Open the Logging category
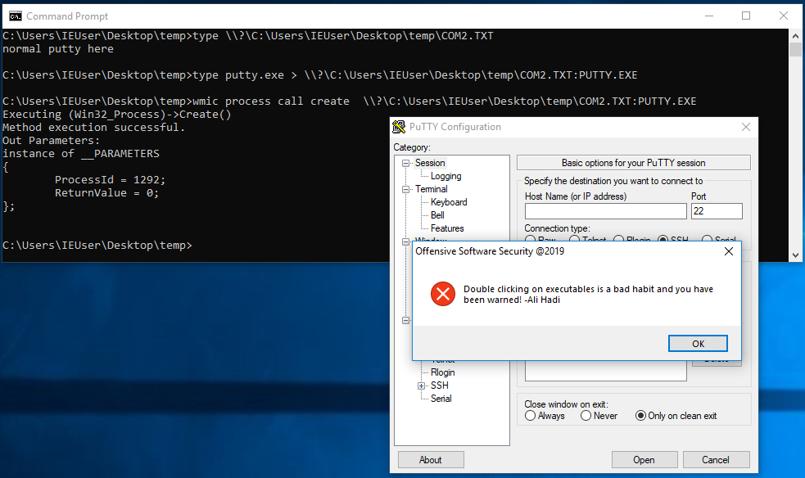Screen dimensions: 805x478 pos(445,176)
